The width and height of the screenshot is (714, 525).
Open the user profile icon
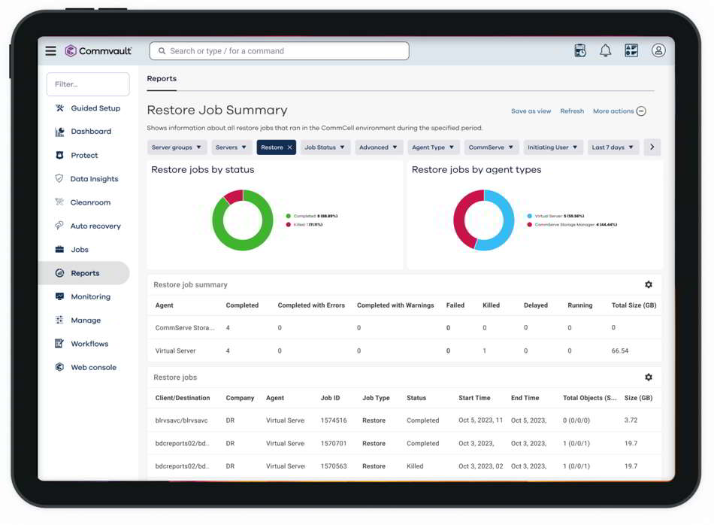tap(658, 50)
